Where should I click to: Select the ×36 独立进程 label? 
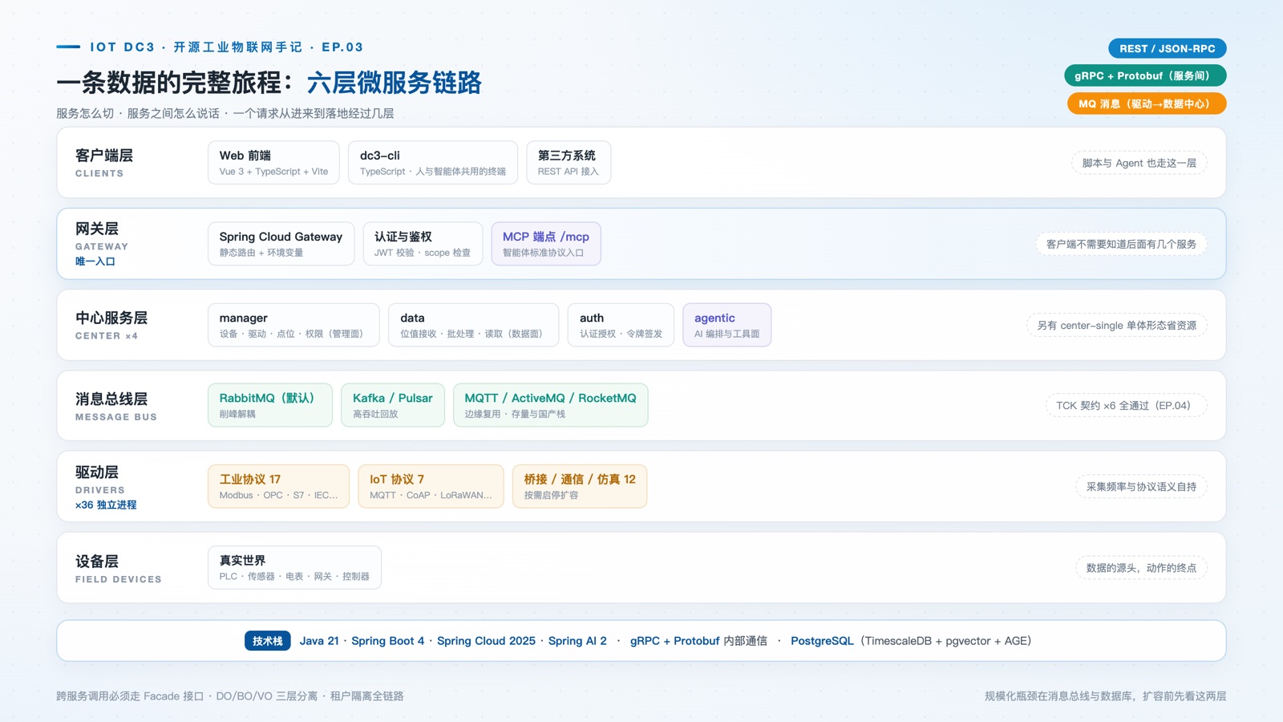pyautogui.click(x=106, y=505)
